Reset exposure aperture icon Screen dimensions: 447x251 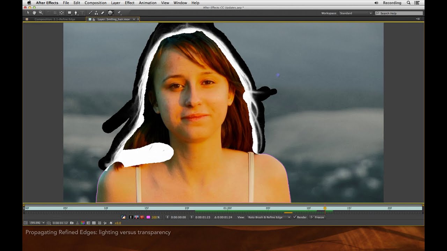pyautogui.click(x=111, y=223)
